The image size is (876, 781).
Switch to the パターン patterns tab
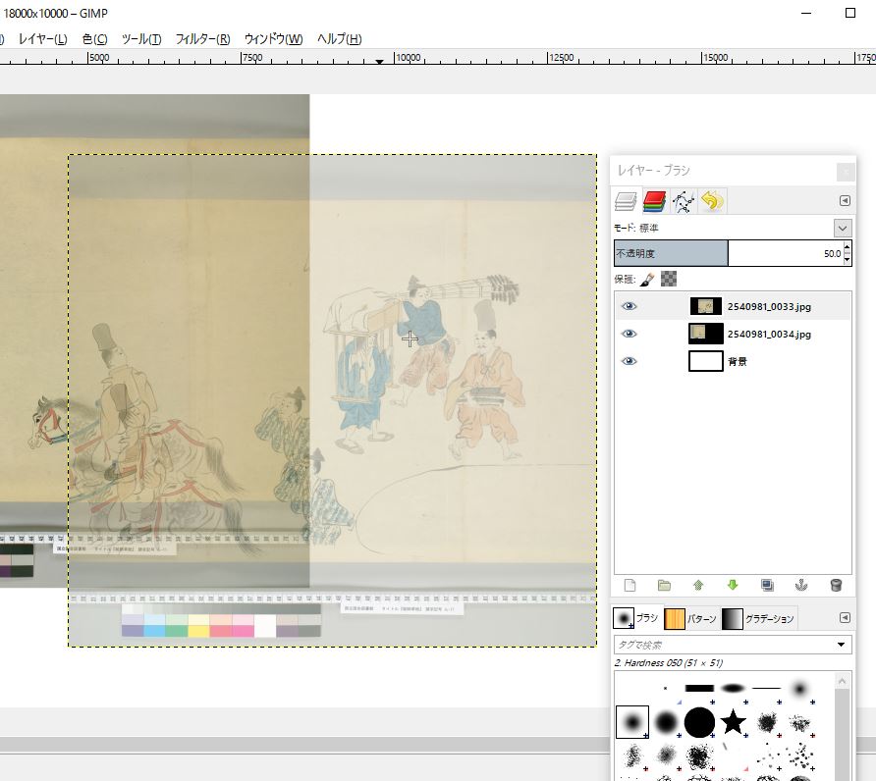pos(690,618)
